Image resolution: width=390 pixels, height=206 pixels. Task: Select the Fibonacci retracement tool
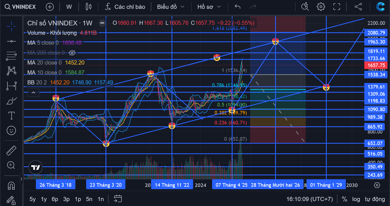(11, 56)
